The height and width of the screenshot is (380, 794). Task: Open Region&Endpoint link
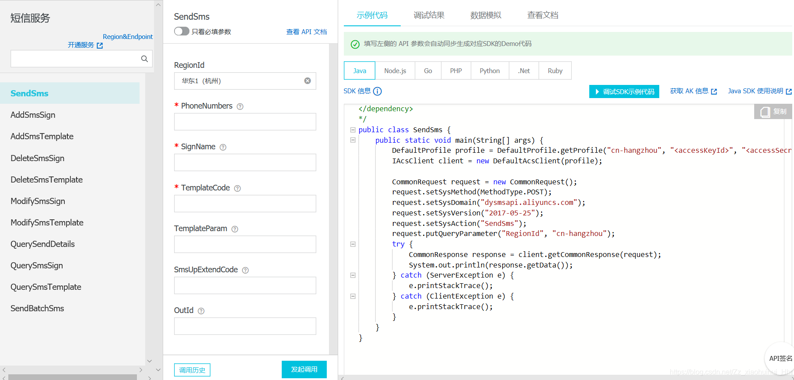128,37
